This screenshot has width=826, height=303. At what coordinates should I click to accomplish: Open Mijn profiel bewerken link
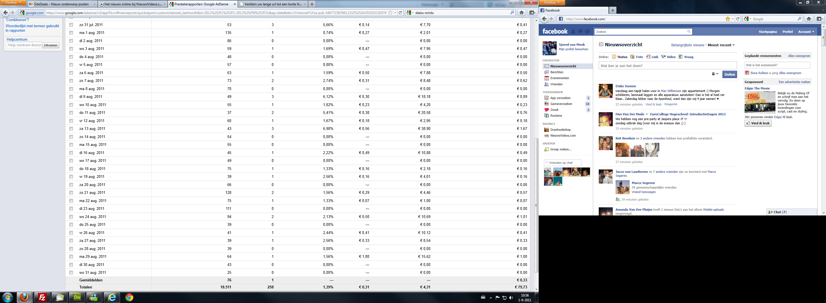(573, 49)
